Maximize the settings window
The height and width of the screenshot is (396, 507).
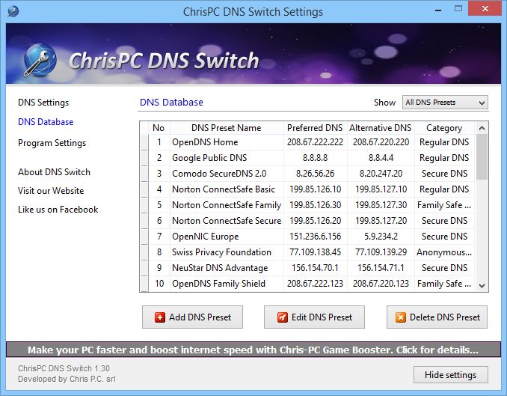point(458,9)
